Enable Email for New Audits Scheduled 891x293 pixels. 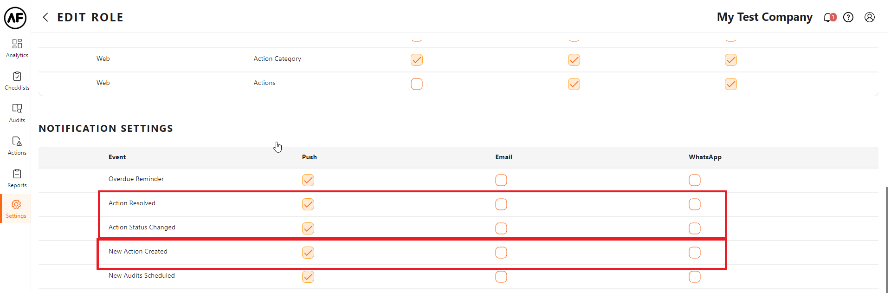[x=501, y=277]
